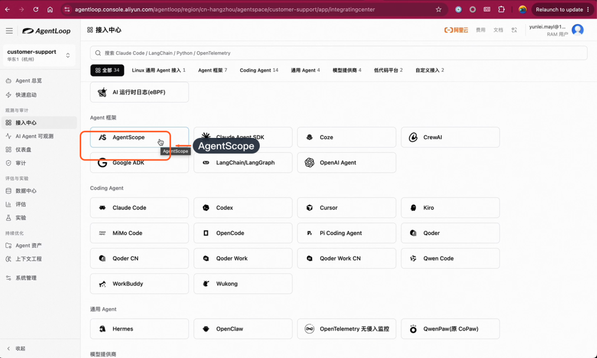Click Relaunch to update button
The image size is (597, 358).
[x=562, y=9]
